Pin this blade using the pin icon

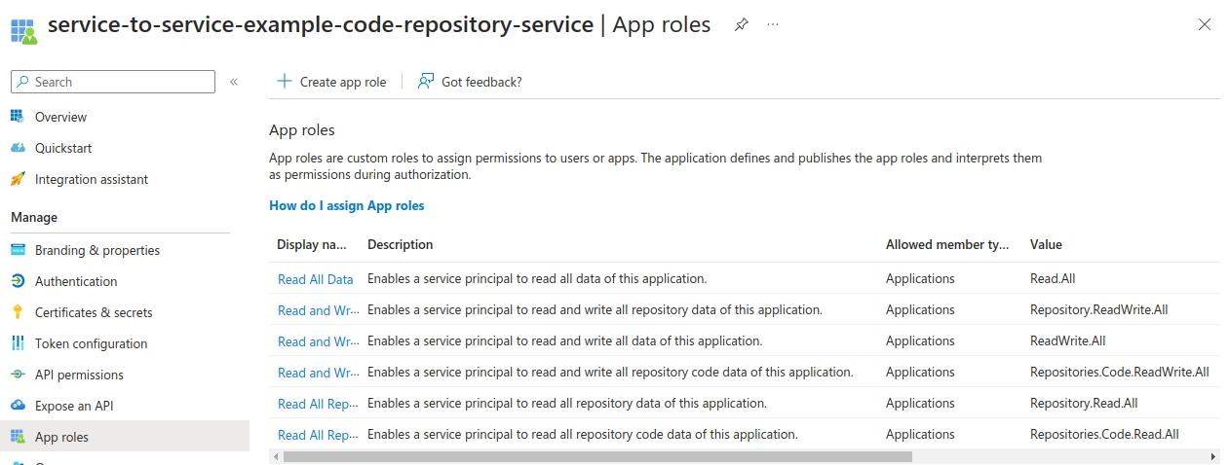coord(742,25)
